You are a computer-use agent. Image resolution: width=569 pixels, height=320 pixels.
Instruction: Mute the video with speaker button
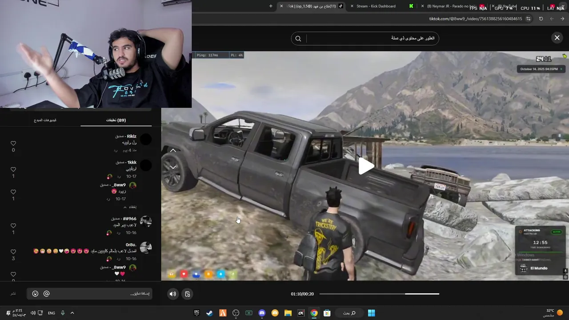(x=173, y=294)
